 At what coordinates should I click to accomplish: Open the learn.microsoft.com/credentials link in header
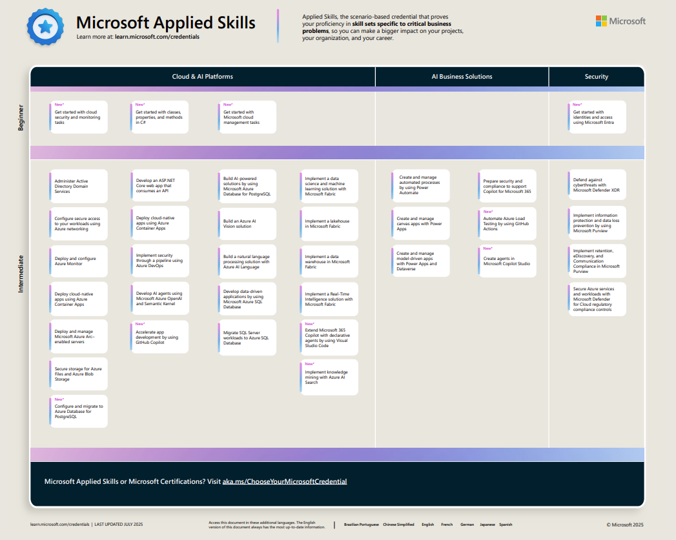tap(157, 37)
